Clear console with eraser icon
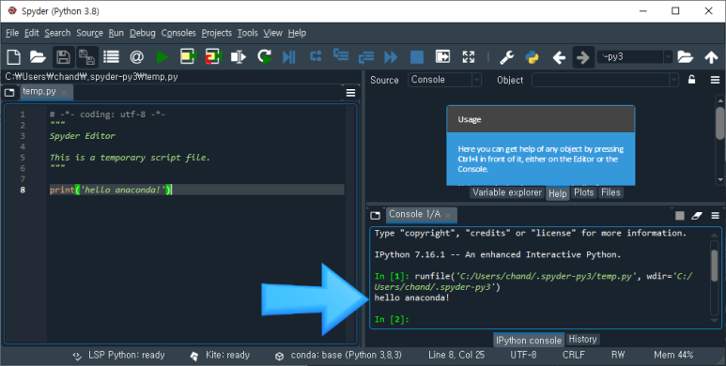Image resolution: width=726 pixels, height=366 pixels. pyautogui.click(x=697, y=216)
